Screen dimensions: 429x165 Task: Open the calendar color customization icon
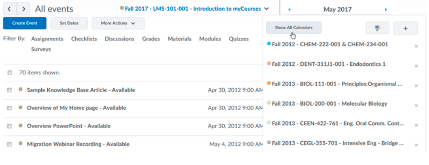378,28
